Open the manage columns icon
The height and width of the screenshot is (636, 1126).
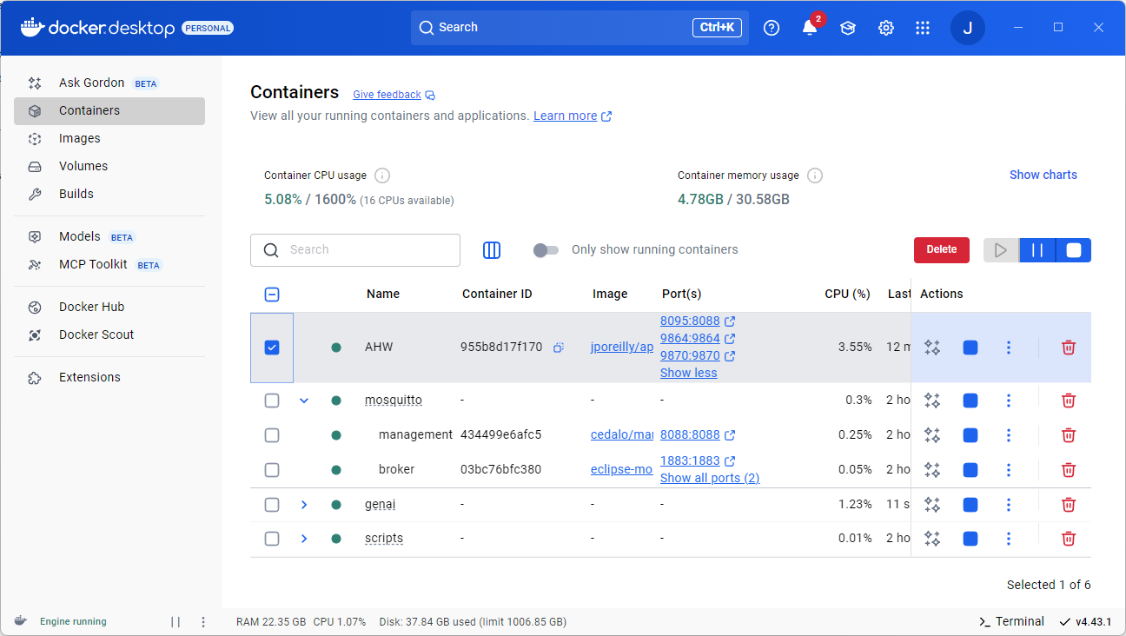point(492,250)
